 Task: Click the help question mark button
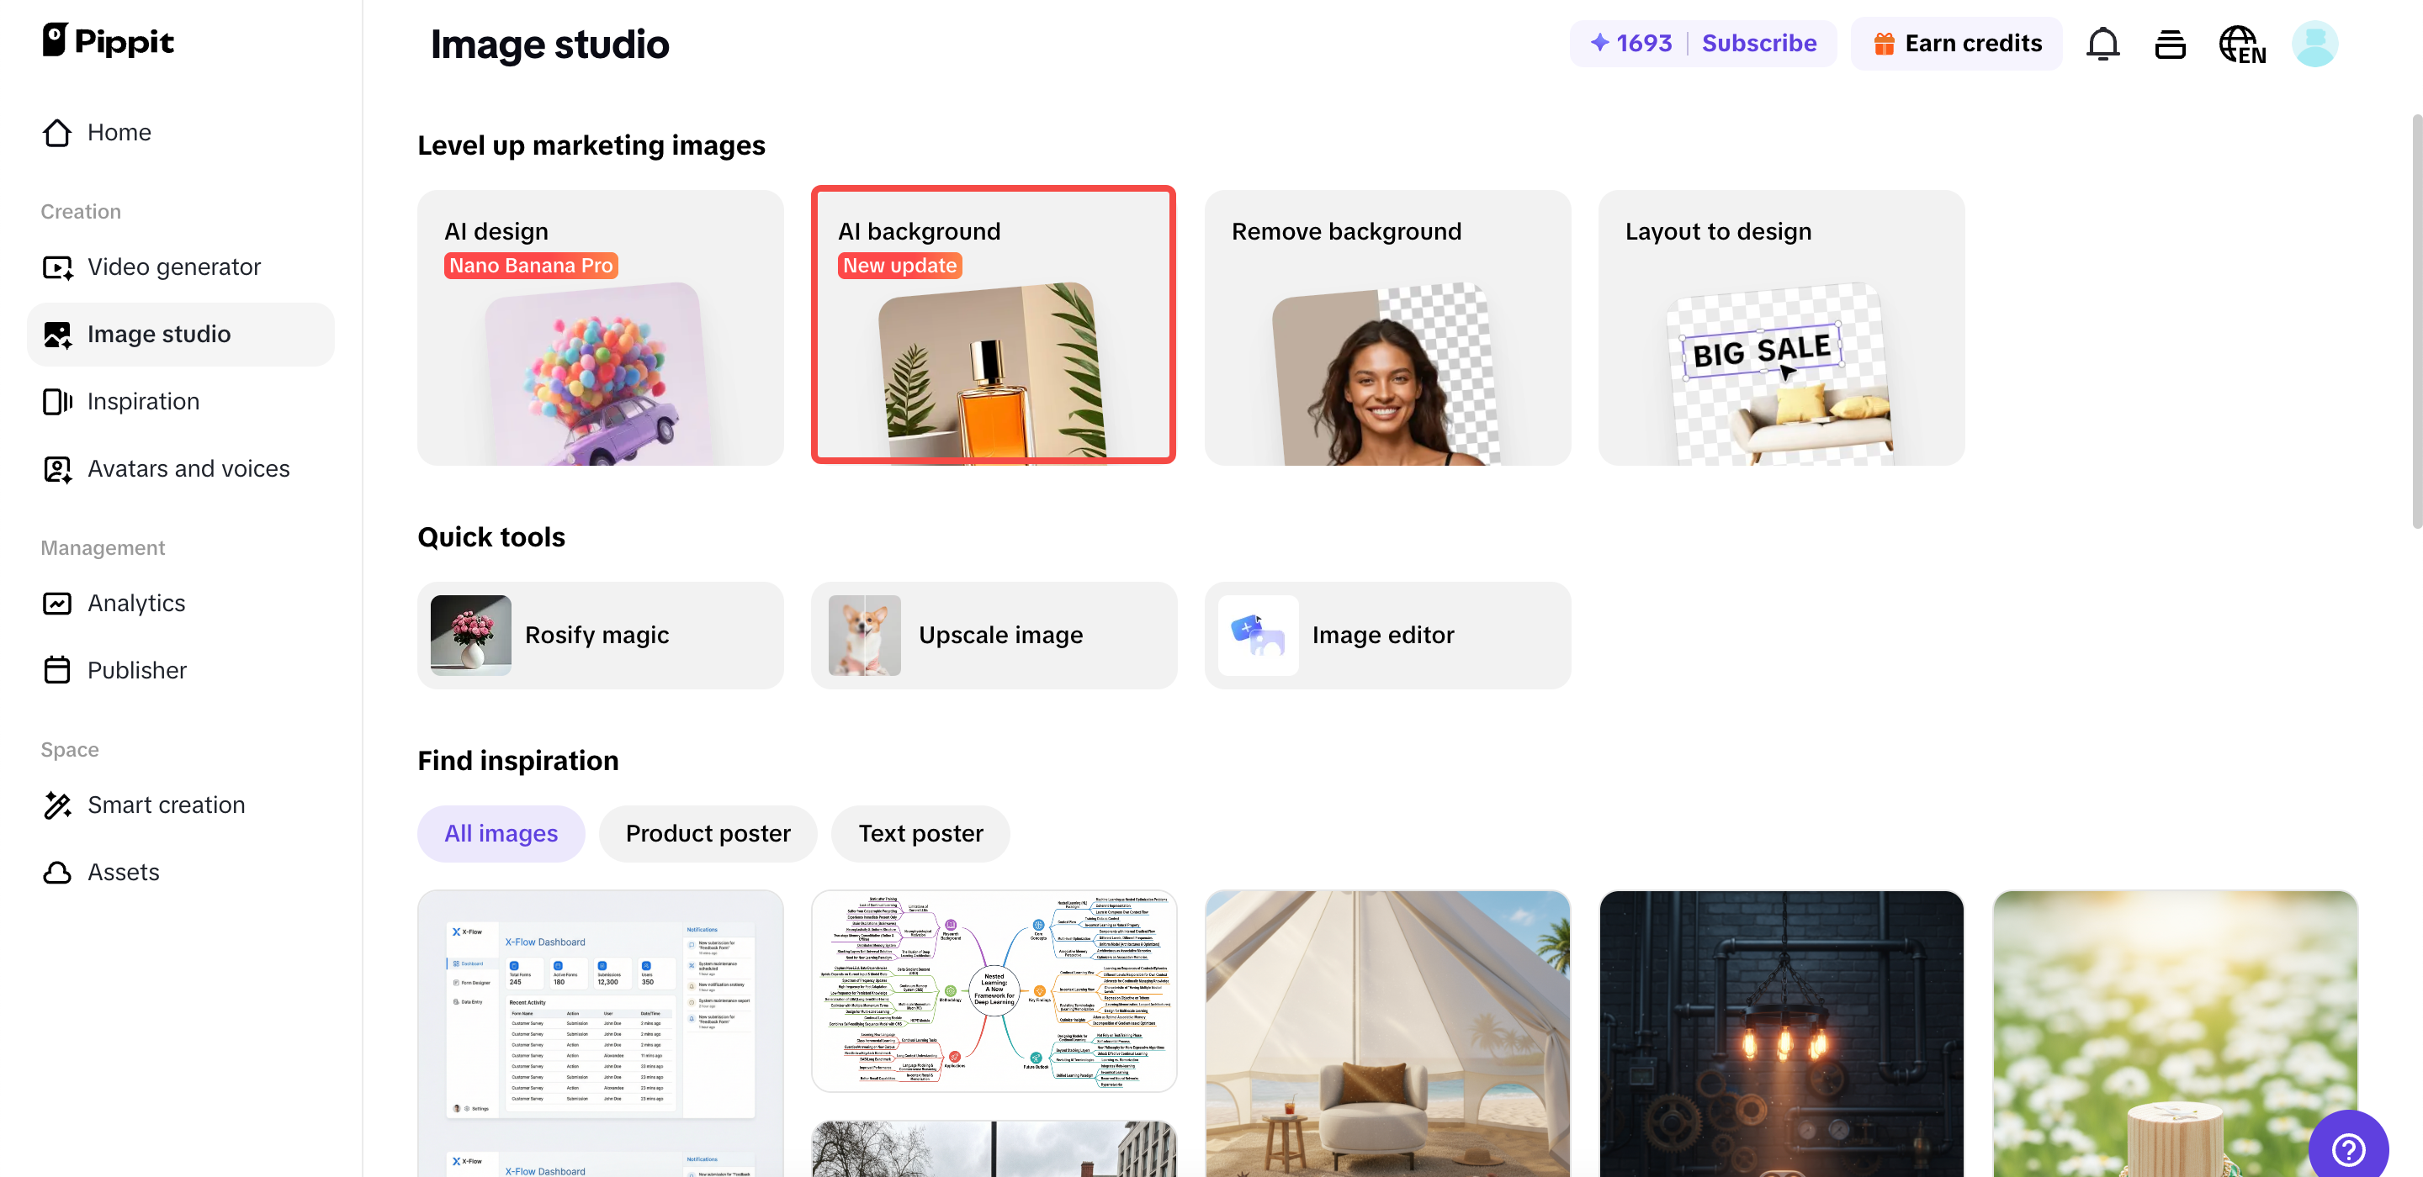click(x=2348, y=1148)
